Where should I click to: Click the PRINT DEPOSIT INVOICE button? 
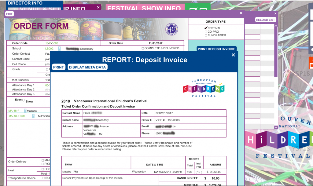tap(216, 49)
